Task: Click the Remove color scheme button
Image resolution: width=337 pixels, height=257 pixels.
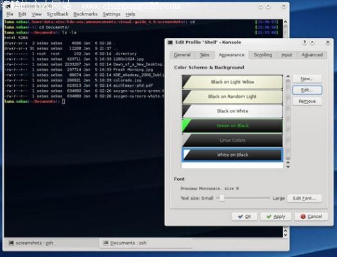Action: [307, 101]
